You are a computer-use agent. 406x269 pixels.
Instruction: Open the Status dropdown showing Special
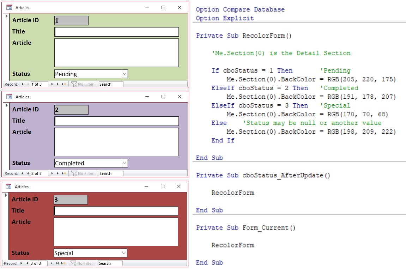pyautogui.click(x=124, y=253)
